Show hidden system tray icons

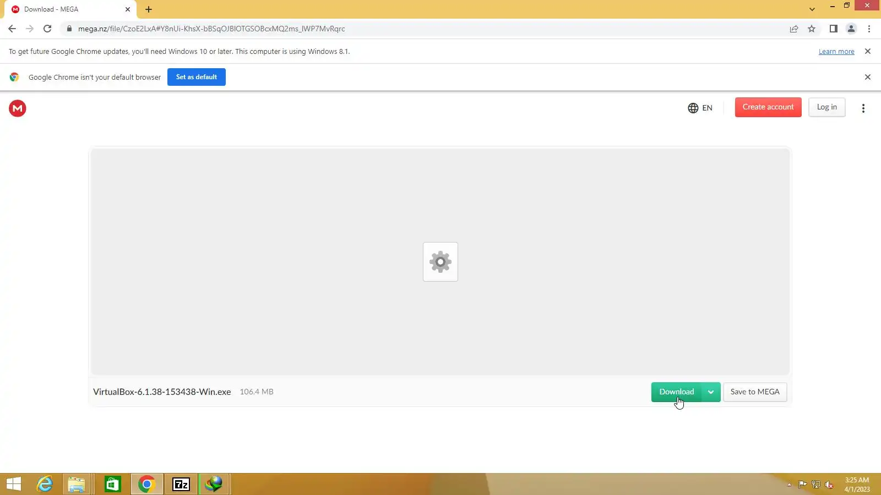pyautogui.click(x=789, y=485)
